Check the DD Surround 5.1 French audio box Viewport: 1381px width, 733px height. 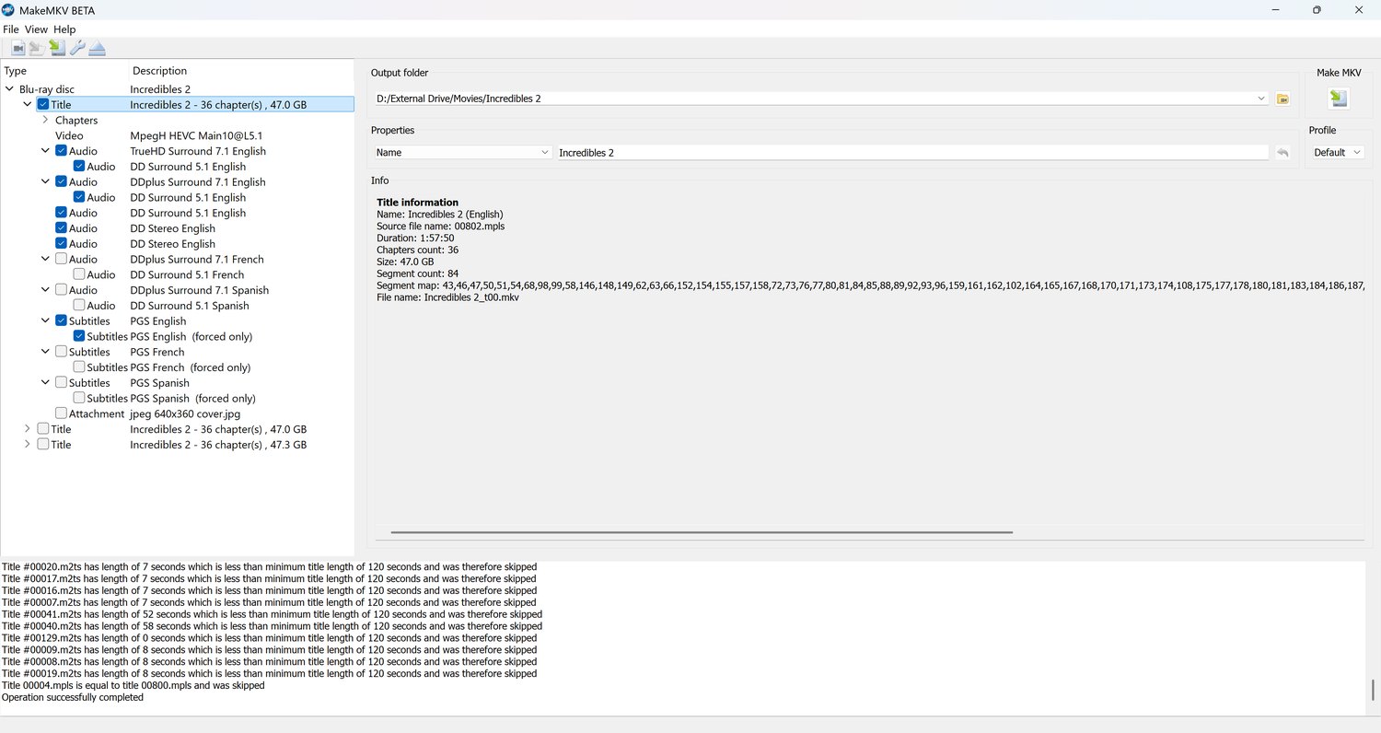coord(79,274)
